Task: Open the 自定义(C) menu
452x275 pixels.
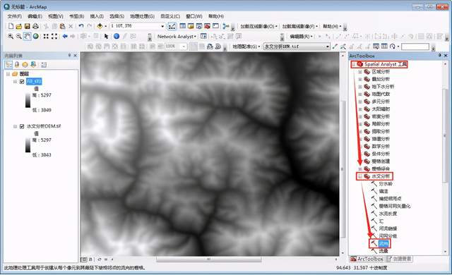Action: coord(170,16)
